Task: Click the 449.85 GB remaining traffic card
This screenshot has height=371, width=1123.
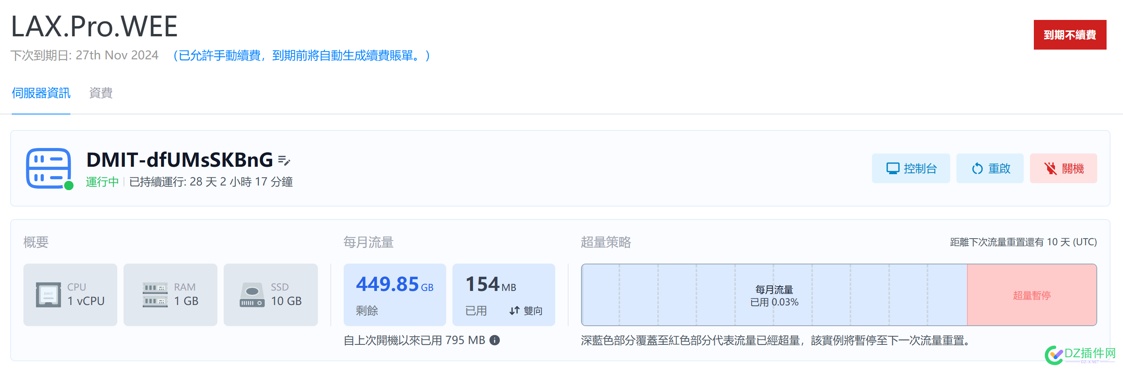Action: (x=395, y=295)
